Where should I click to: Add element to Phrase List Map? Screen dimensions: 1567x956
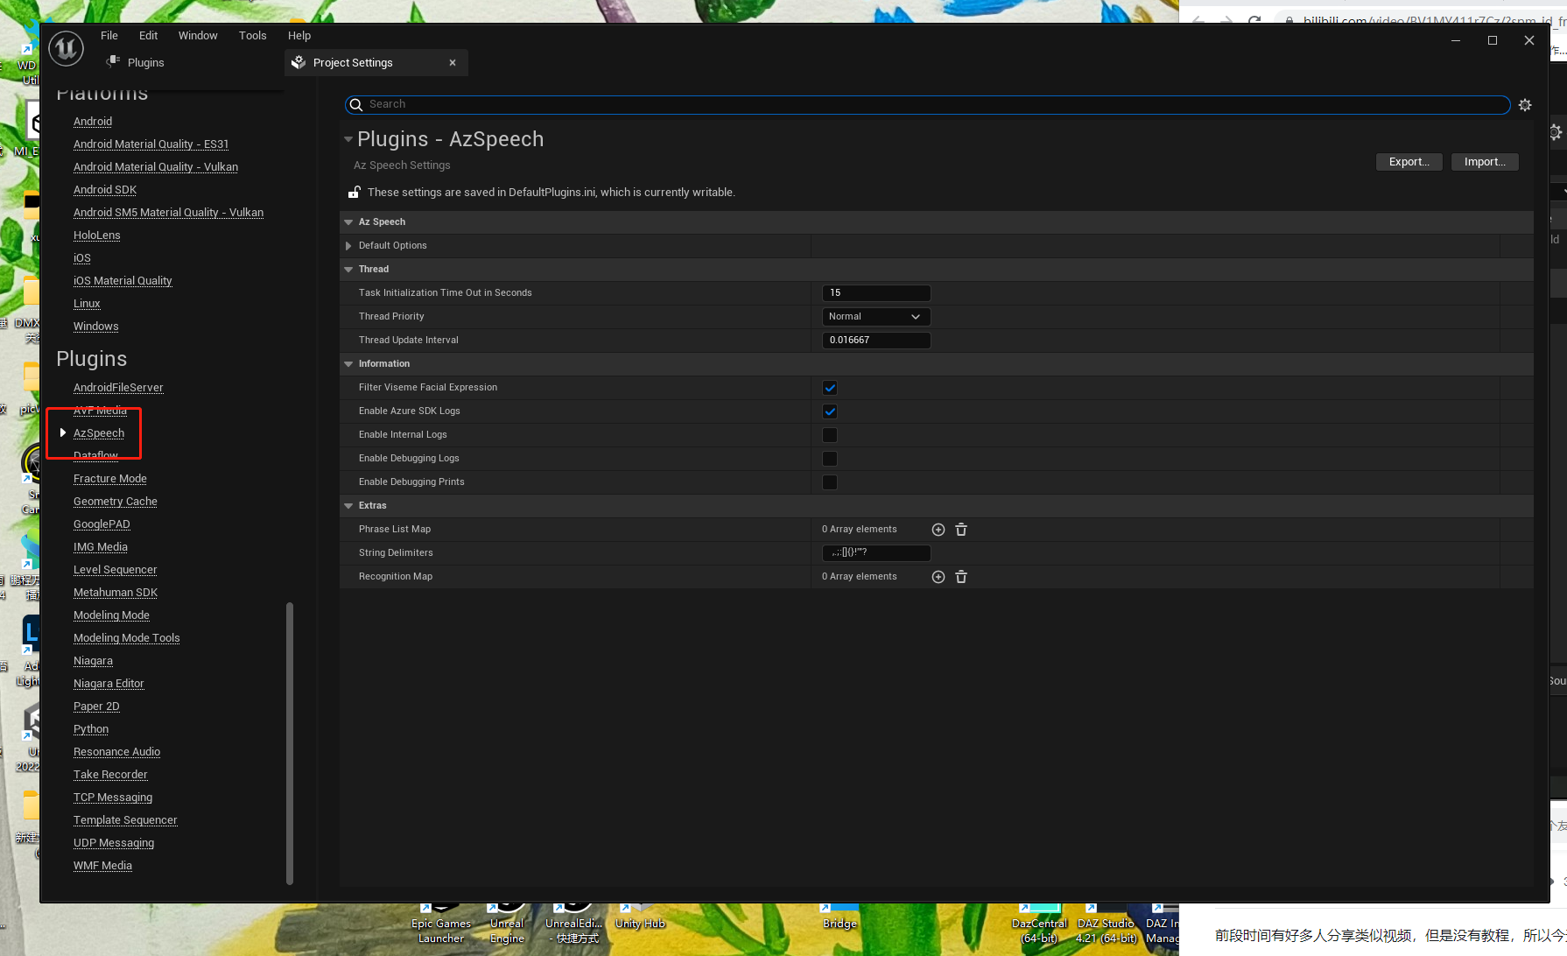(938, 530)
